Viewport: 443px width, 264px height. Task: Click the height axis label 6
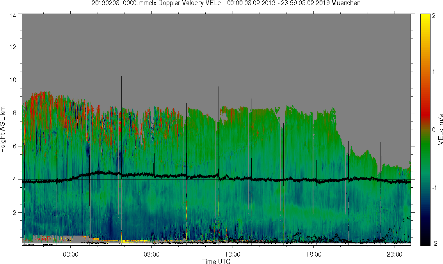point(14,146)
